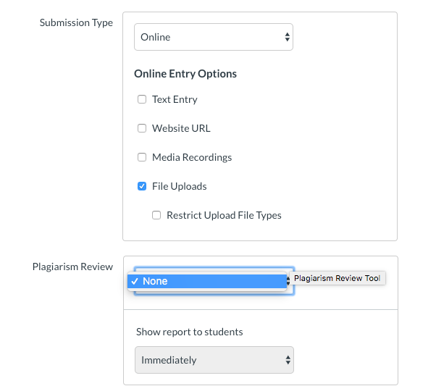Enable the Restrict Upload File Types checkbox
436x386 pixels.
[x=156, y=215]
